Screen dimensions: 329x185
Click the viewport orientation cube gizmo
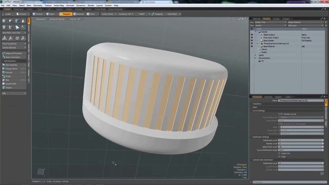41,171
